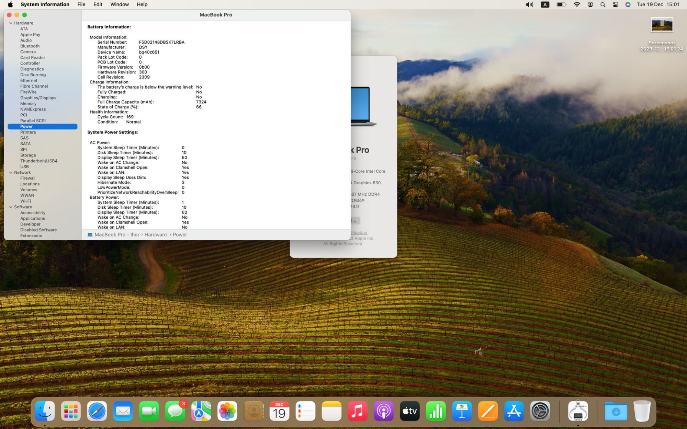Launch Numbers from the Dock
Screen dimensions: 687x429
point(436,411)
